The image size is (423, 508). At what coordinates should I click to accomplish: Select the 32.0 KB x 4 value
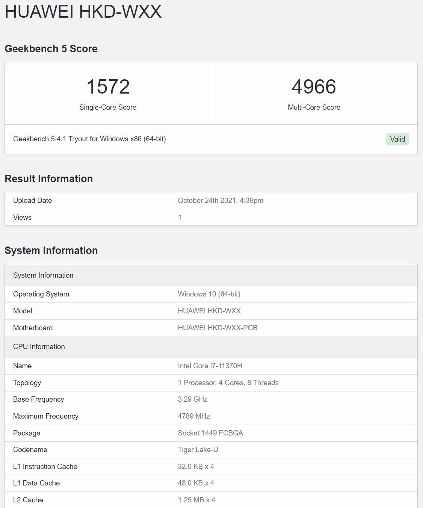tap(196, 467)
